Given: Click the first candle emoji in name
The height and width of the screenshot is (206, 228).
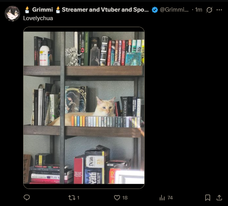Looking at the screenshot, I should (27, 10).
